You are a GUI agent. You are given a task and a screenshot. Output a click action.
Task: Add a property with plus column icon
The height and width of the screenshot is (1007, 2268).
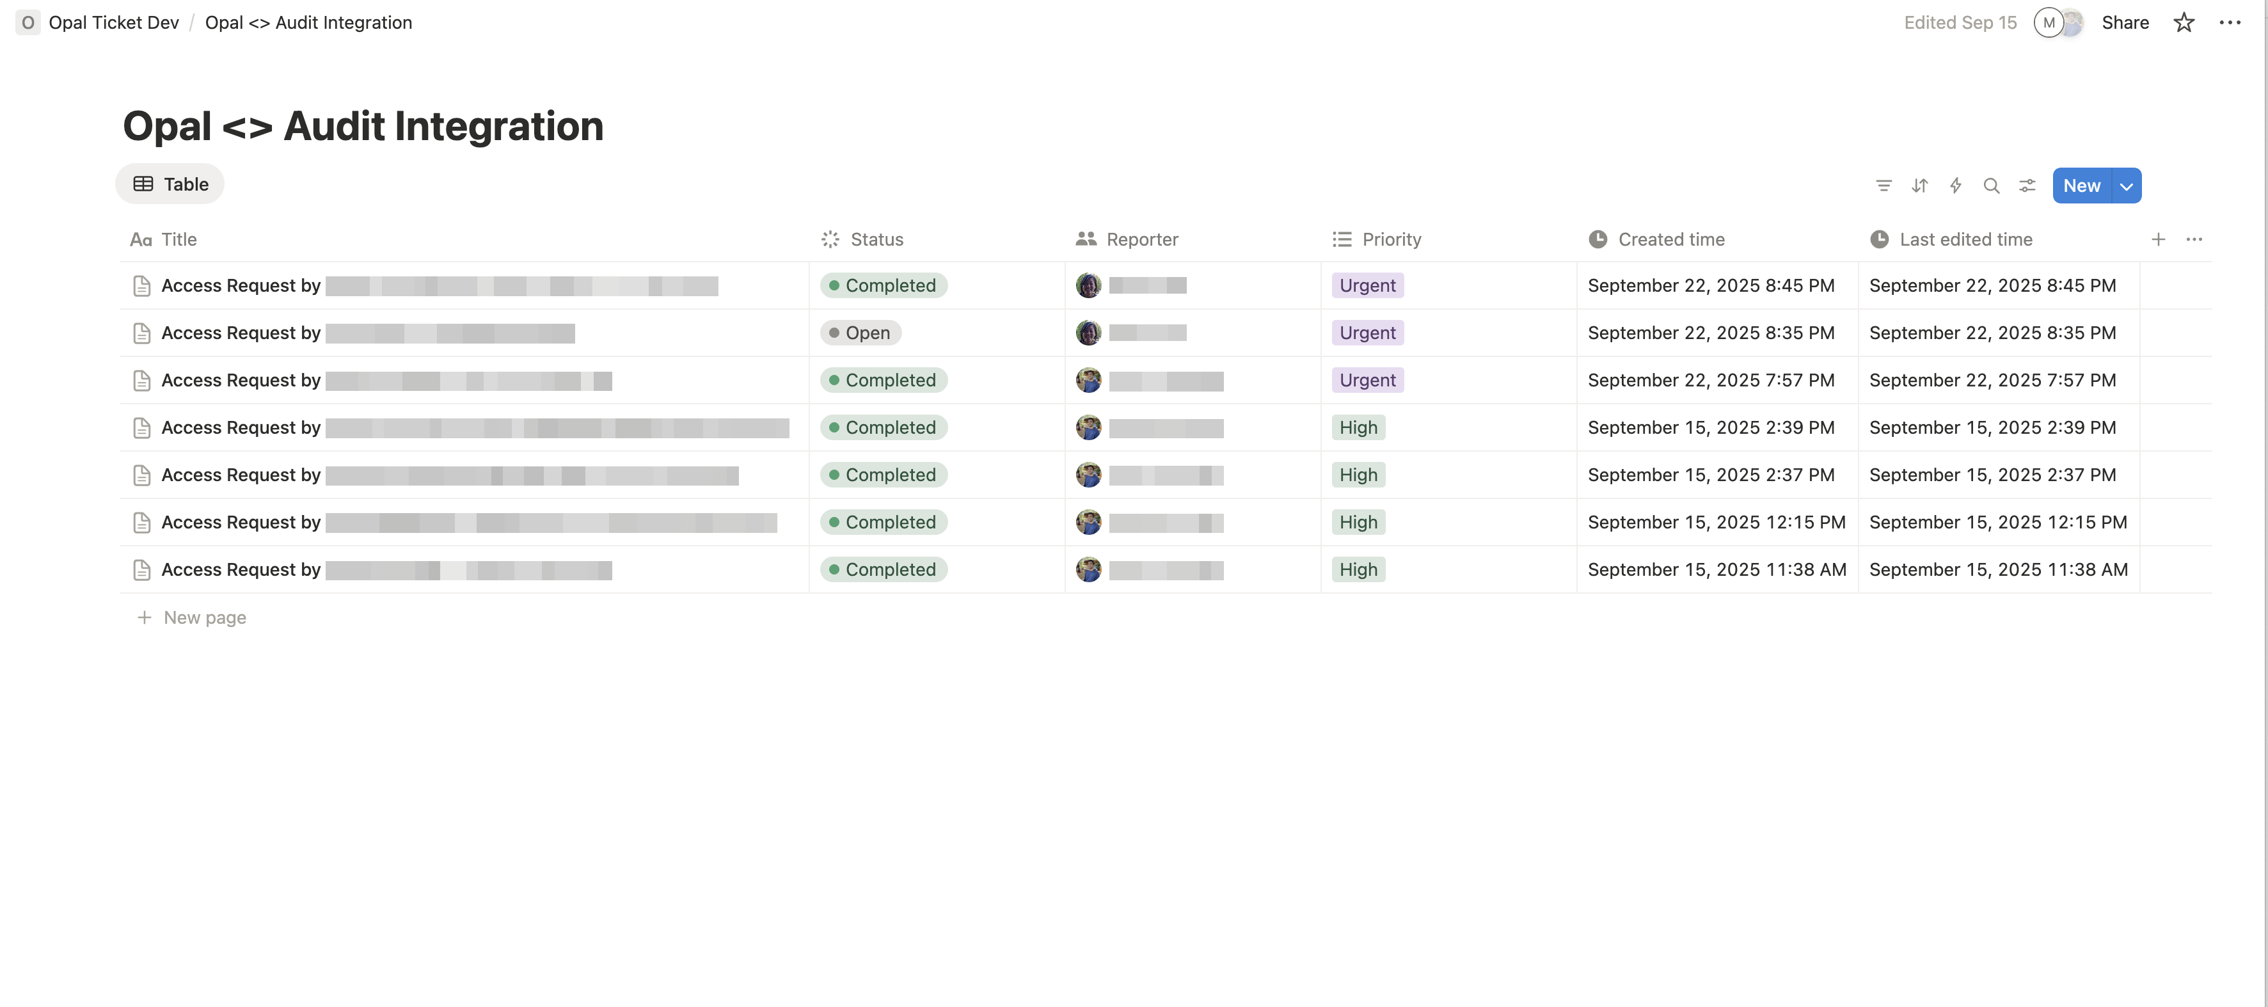(x=2158, y=239)
